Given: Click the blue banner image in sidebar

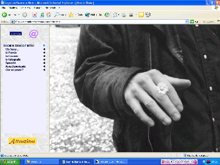Looking at the screenshot, I should point(16,34).
